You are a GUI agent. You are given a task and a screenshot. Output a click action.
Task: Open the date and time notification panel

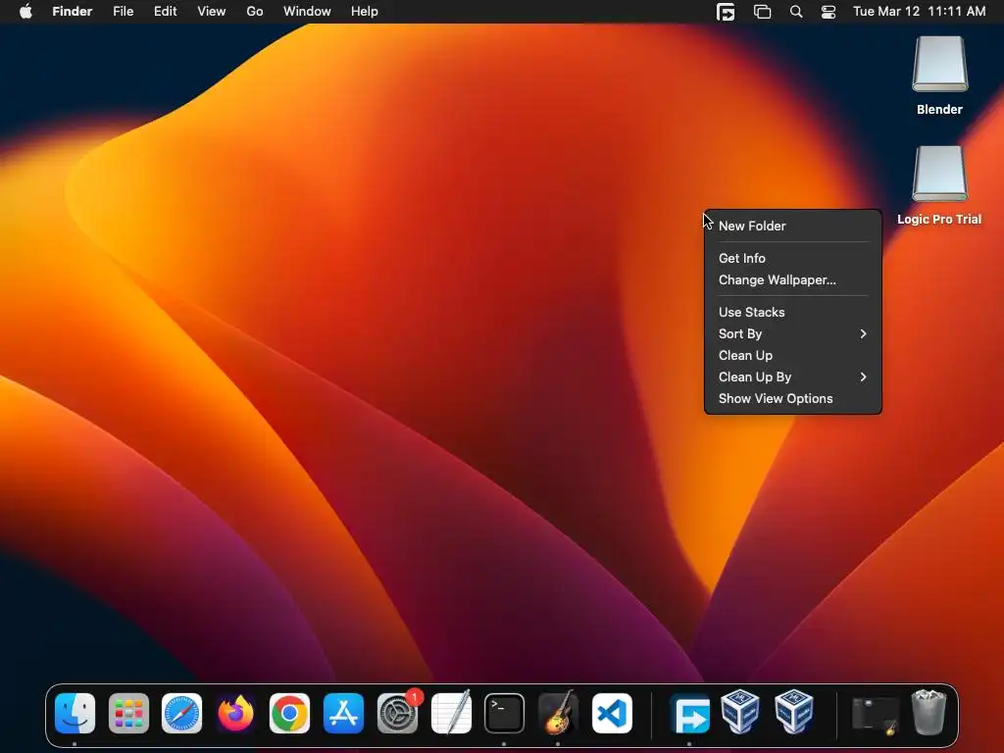tap(920, 12)
